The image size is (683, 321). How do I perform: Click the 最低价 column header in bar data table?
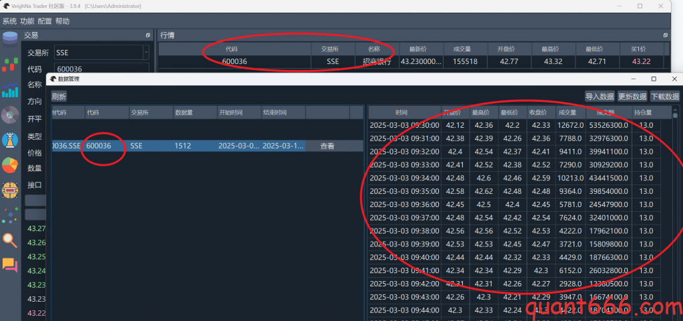pyautogui.click(x=512, y=113)
